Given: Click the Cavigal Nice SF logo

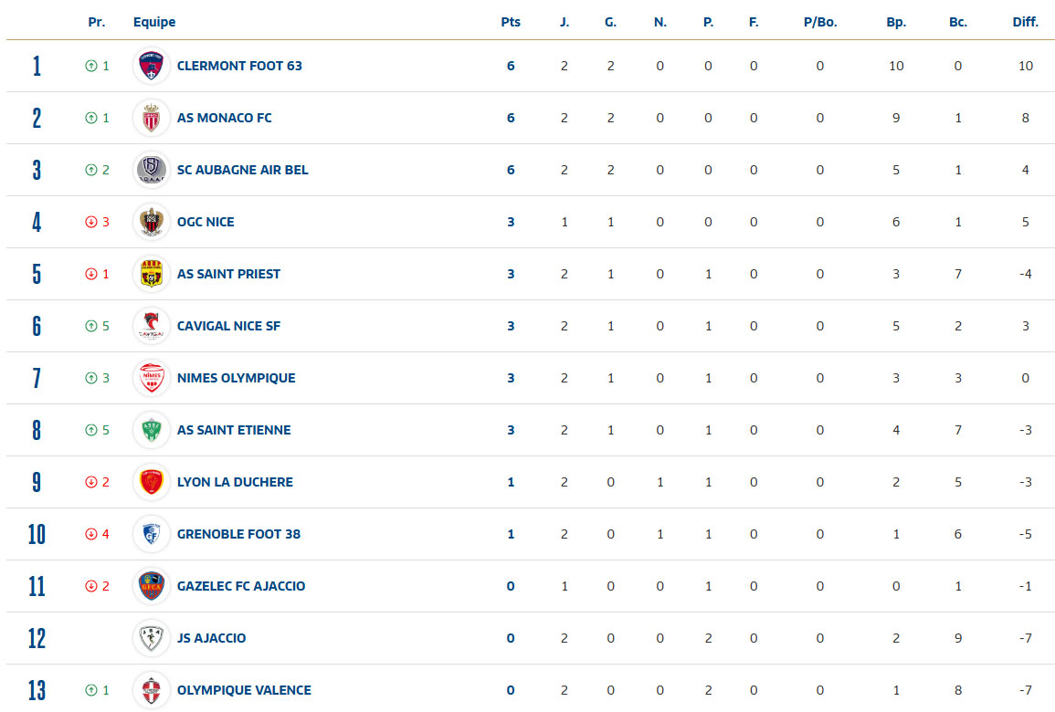Looking at the screenshot, I should (x=151, y=326).
